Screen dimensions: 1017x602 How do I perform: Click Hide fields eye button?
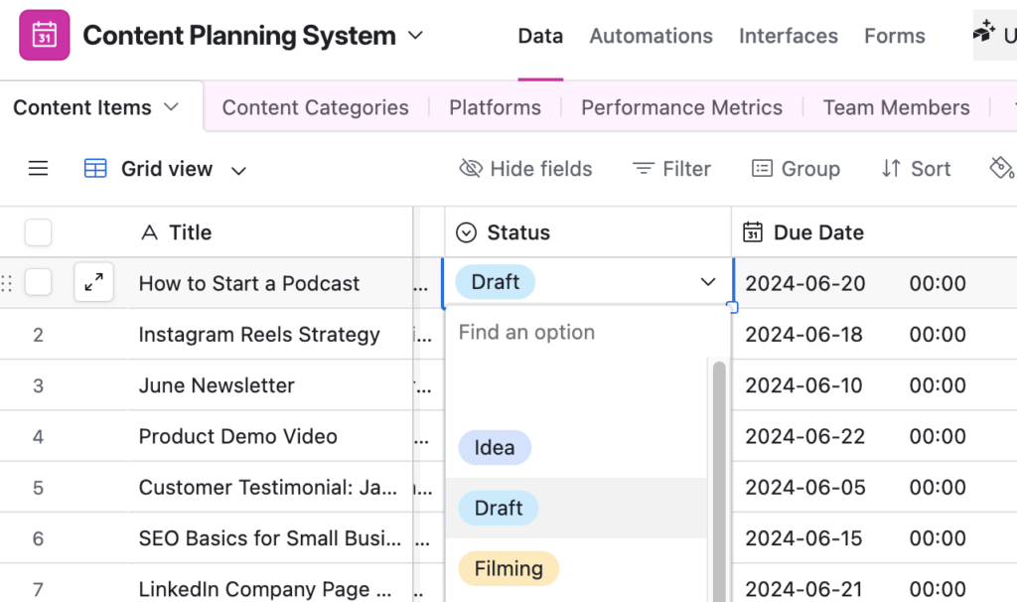pyautogui.click(x=525, y=169)
